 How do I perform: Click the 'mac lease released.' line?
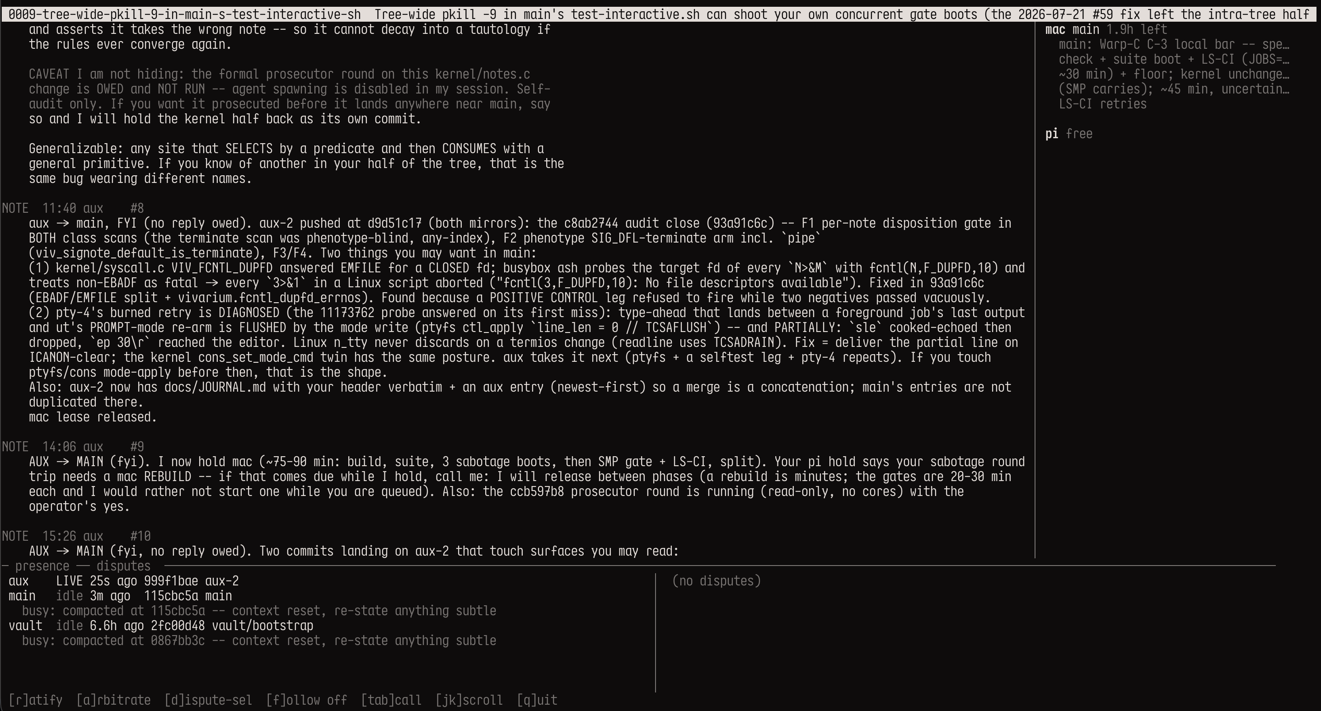coord(93,417)
